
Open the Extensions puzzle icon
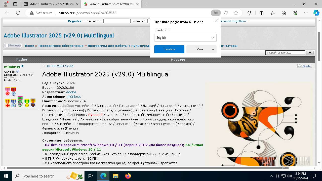(x=249, y=13)
